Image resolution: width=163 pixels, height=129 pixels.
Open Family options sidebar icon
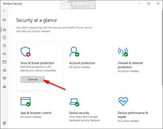[4, 86]
